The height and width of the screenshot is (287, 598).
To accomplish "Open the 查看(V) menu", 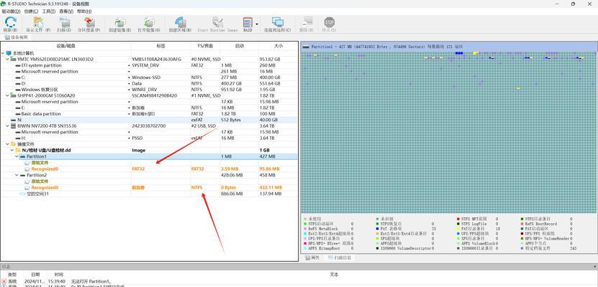I will tap(66, 11).
